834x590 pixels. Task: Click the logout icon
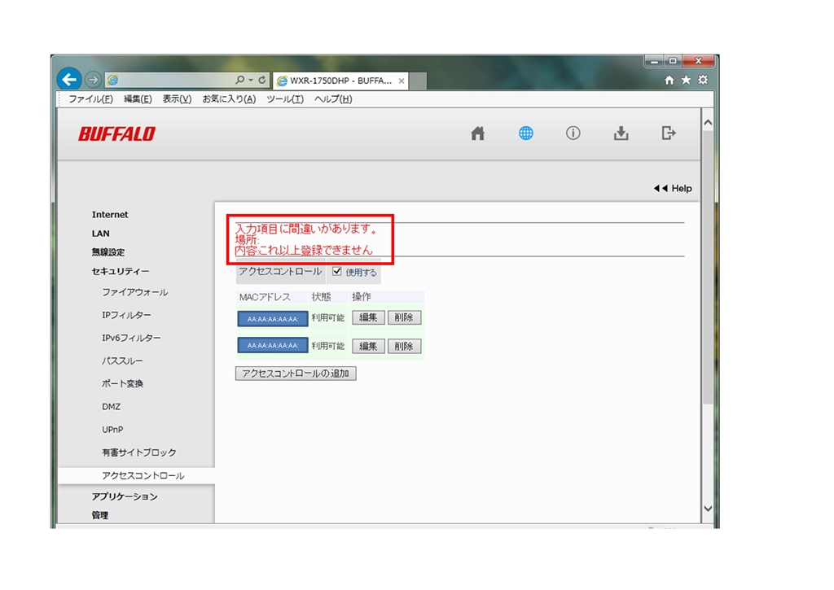[x=669, y=133]
